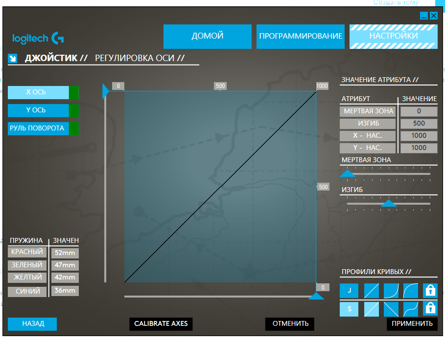
Task: Select the J curve profile mode
Action: click(349, 291)
